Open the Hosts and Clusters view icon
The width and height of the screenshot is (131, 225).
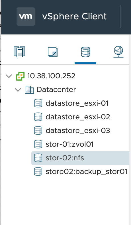[19, 52]
